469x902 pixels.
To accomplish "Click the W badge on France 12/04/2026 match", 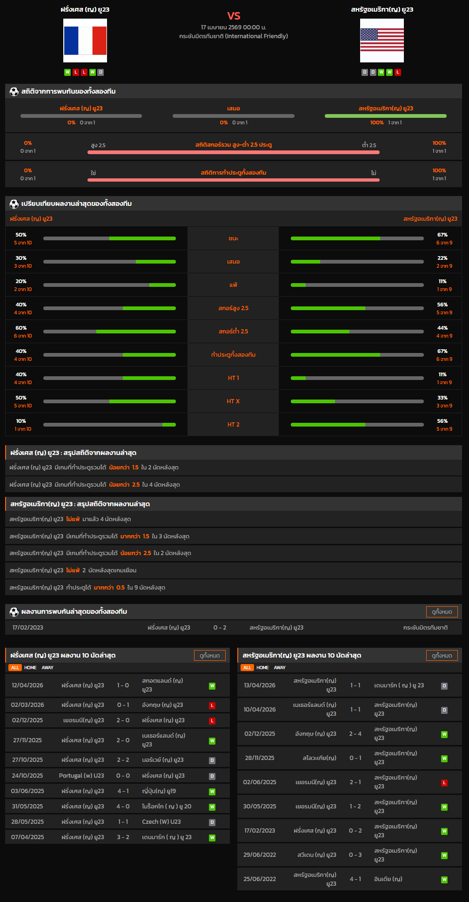I will coord(212,686).
